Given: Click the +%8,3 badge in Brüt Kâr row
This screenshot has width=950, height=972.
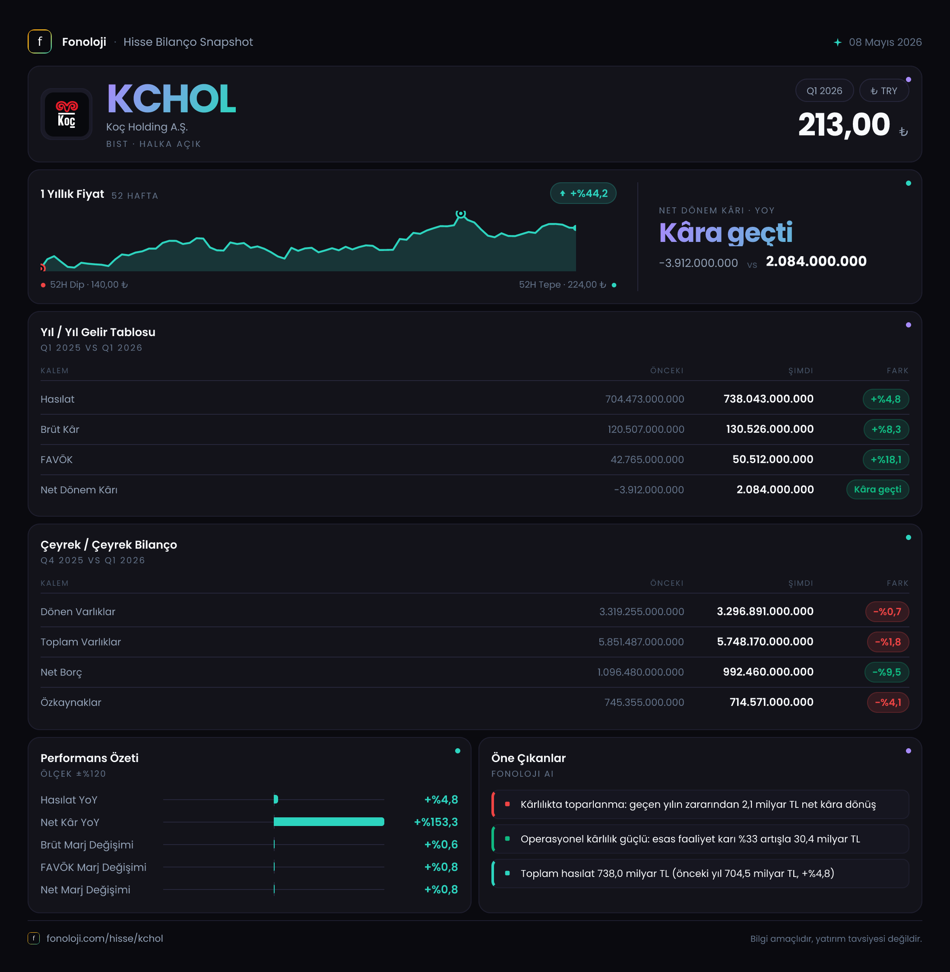Looking at the screenshot, I should (x=886, y=429).
